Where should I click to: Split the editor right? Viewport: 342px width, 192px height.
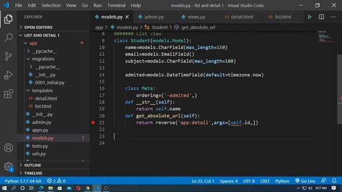(x=321, y=17)
